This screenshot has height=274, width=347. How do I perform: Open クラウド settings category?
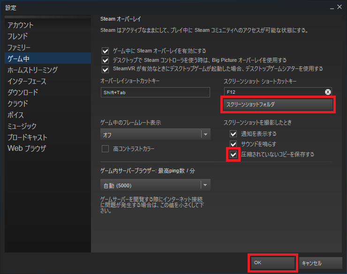[48, 104]
